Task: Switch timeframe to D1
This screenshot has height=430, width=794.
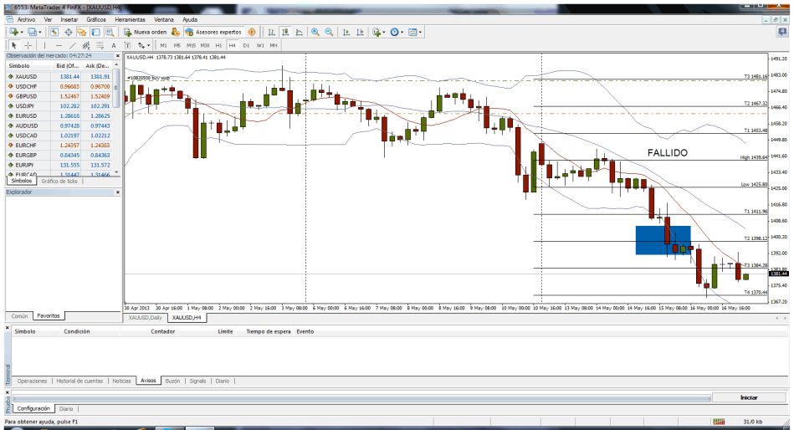Action: pyautogui.click(x=246, y=45)
